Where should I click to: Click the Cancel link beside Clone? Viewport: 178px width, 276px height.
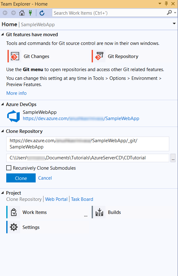pos(45,178)
